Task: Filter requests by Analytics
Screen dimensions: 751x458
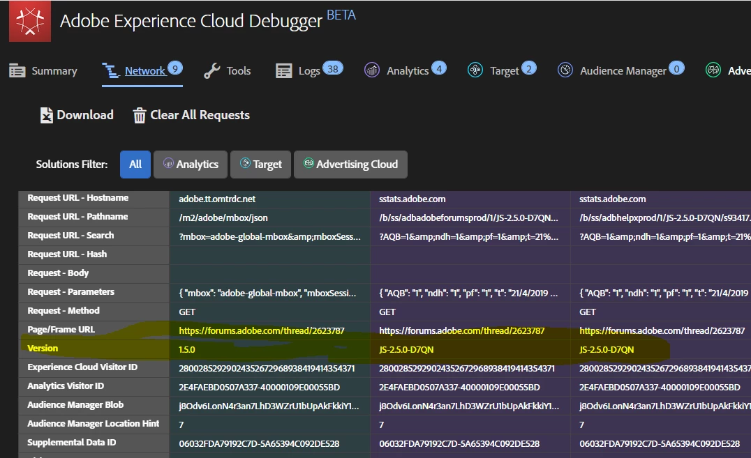Action: (191, 165)
